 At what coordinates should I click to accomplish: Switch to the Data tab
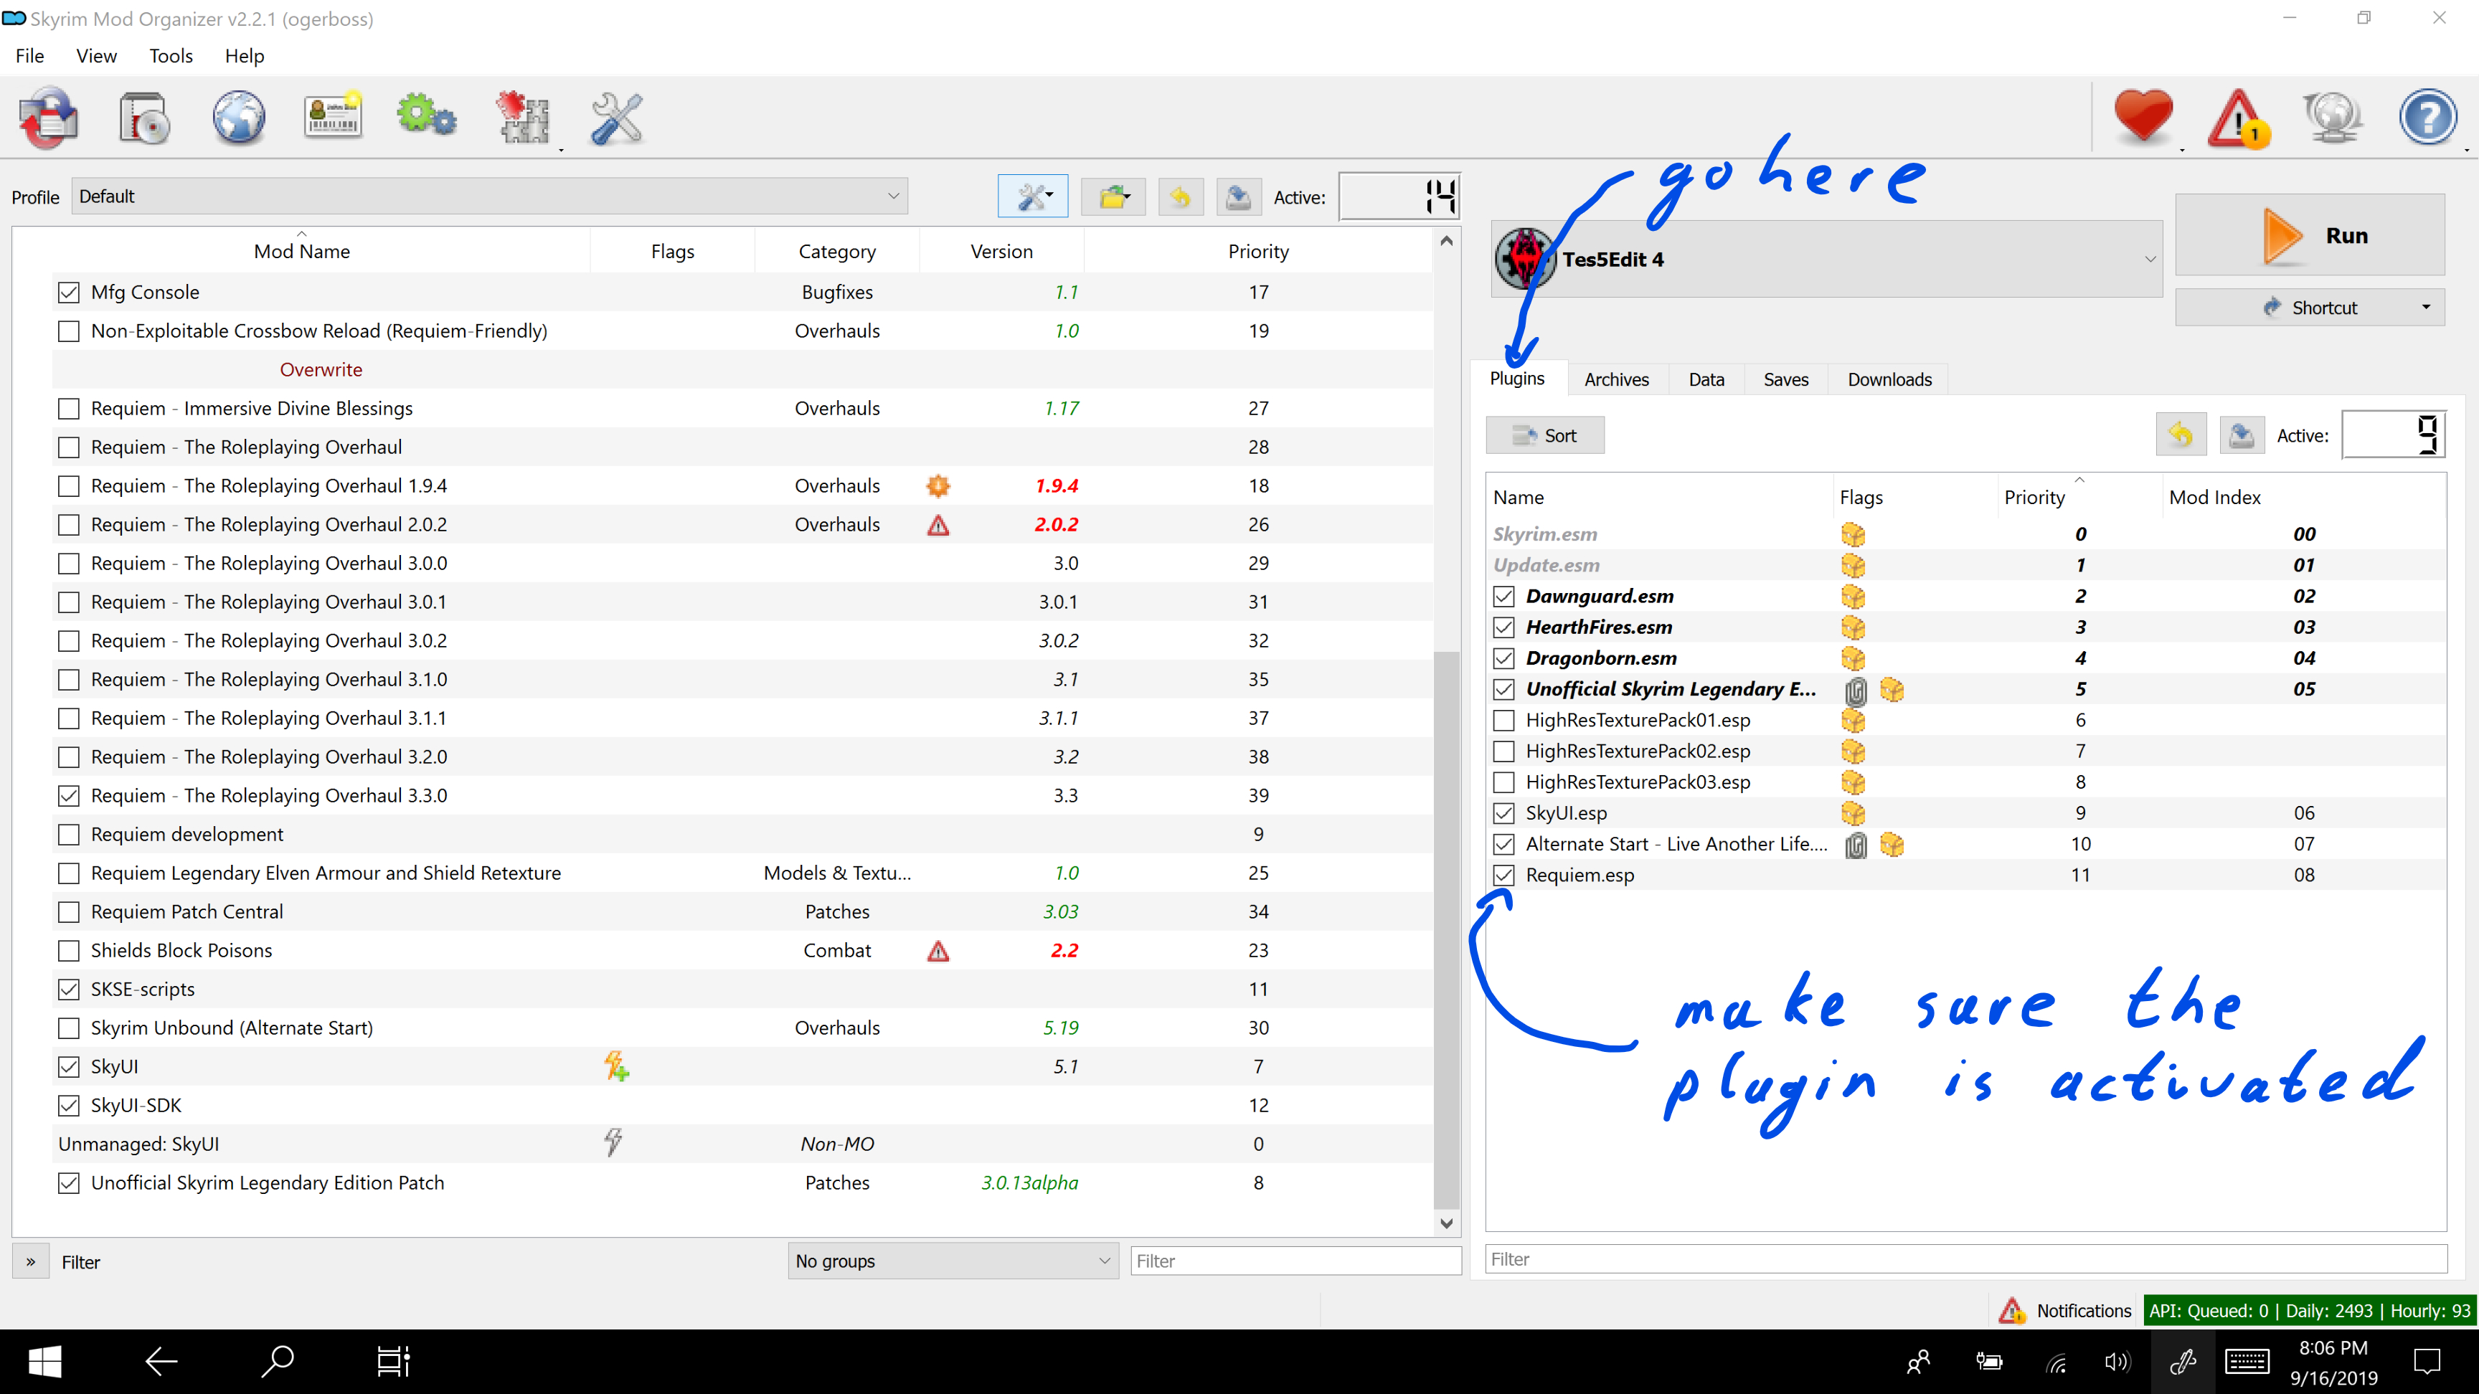click(x=1706, y=380)
